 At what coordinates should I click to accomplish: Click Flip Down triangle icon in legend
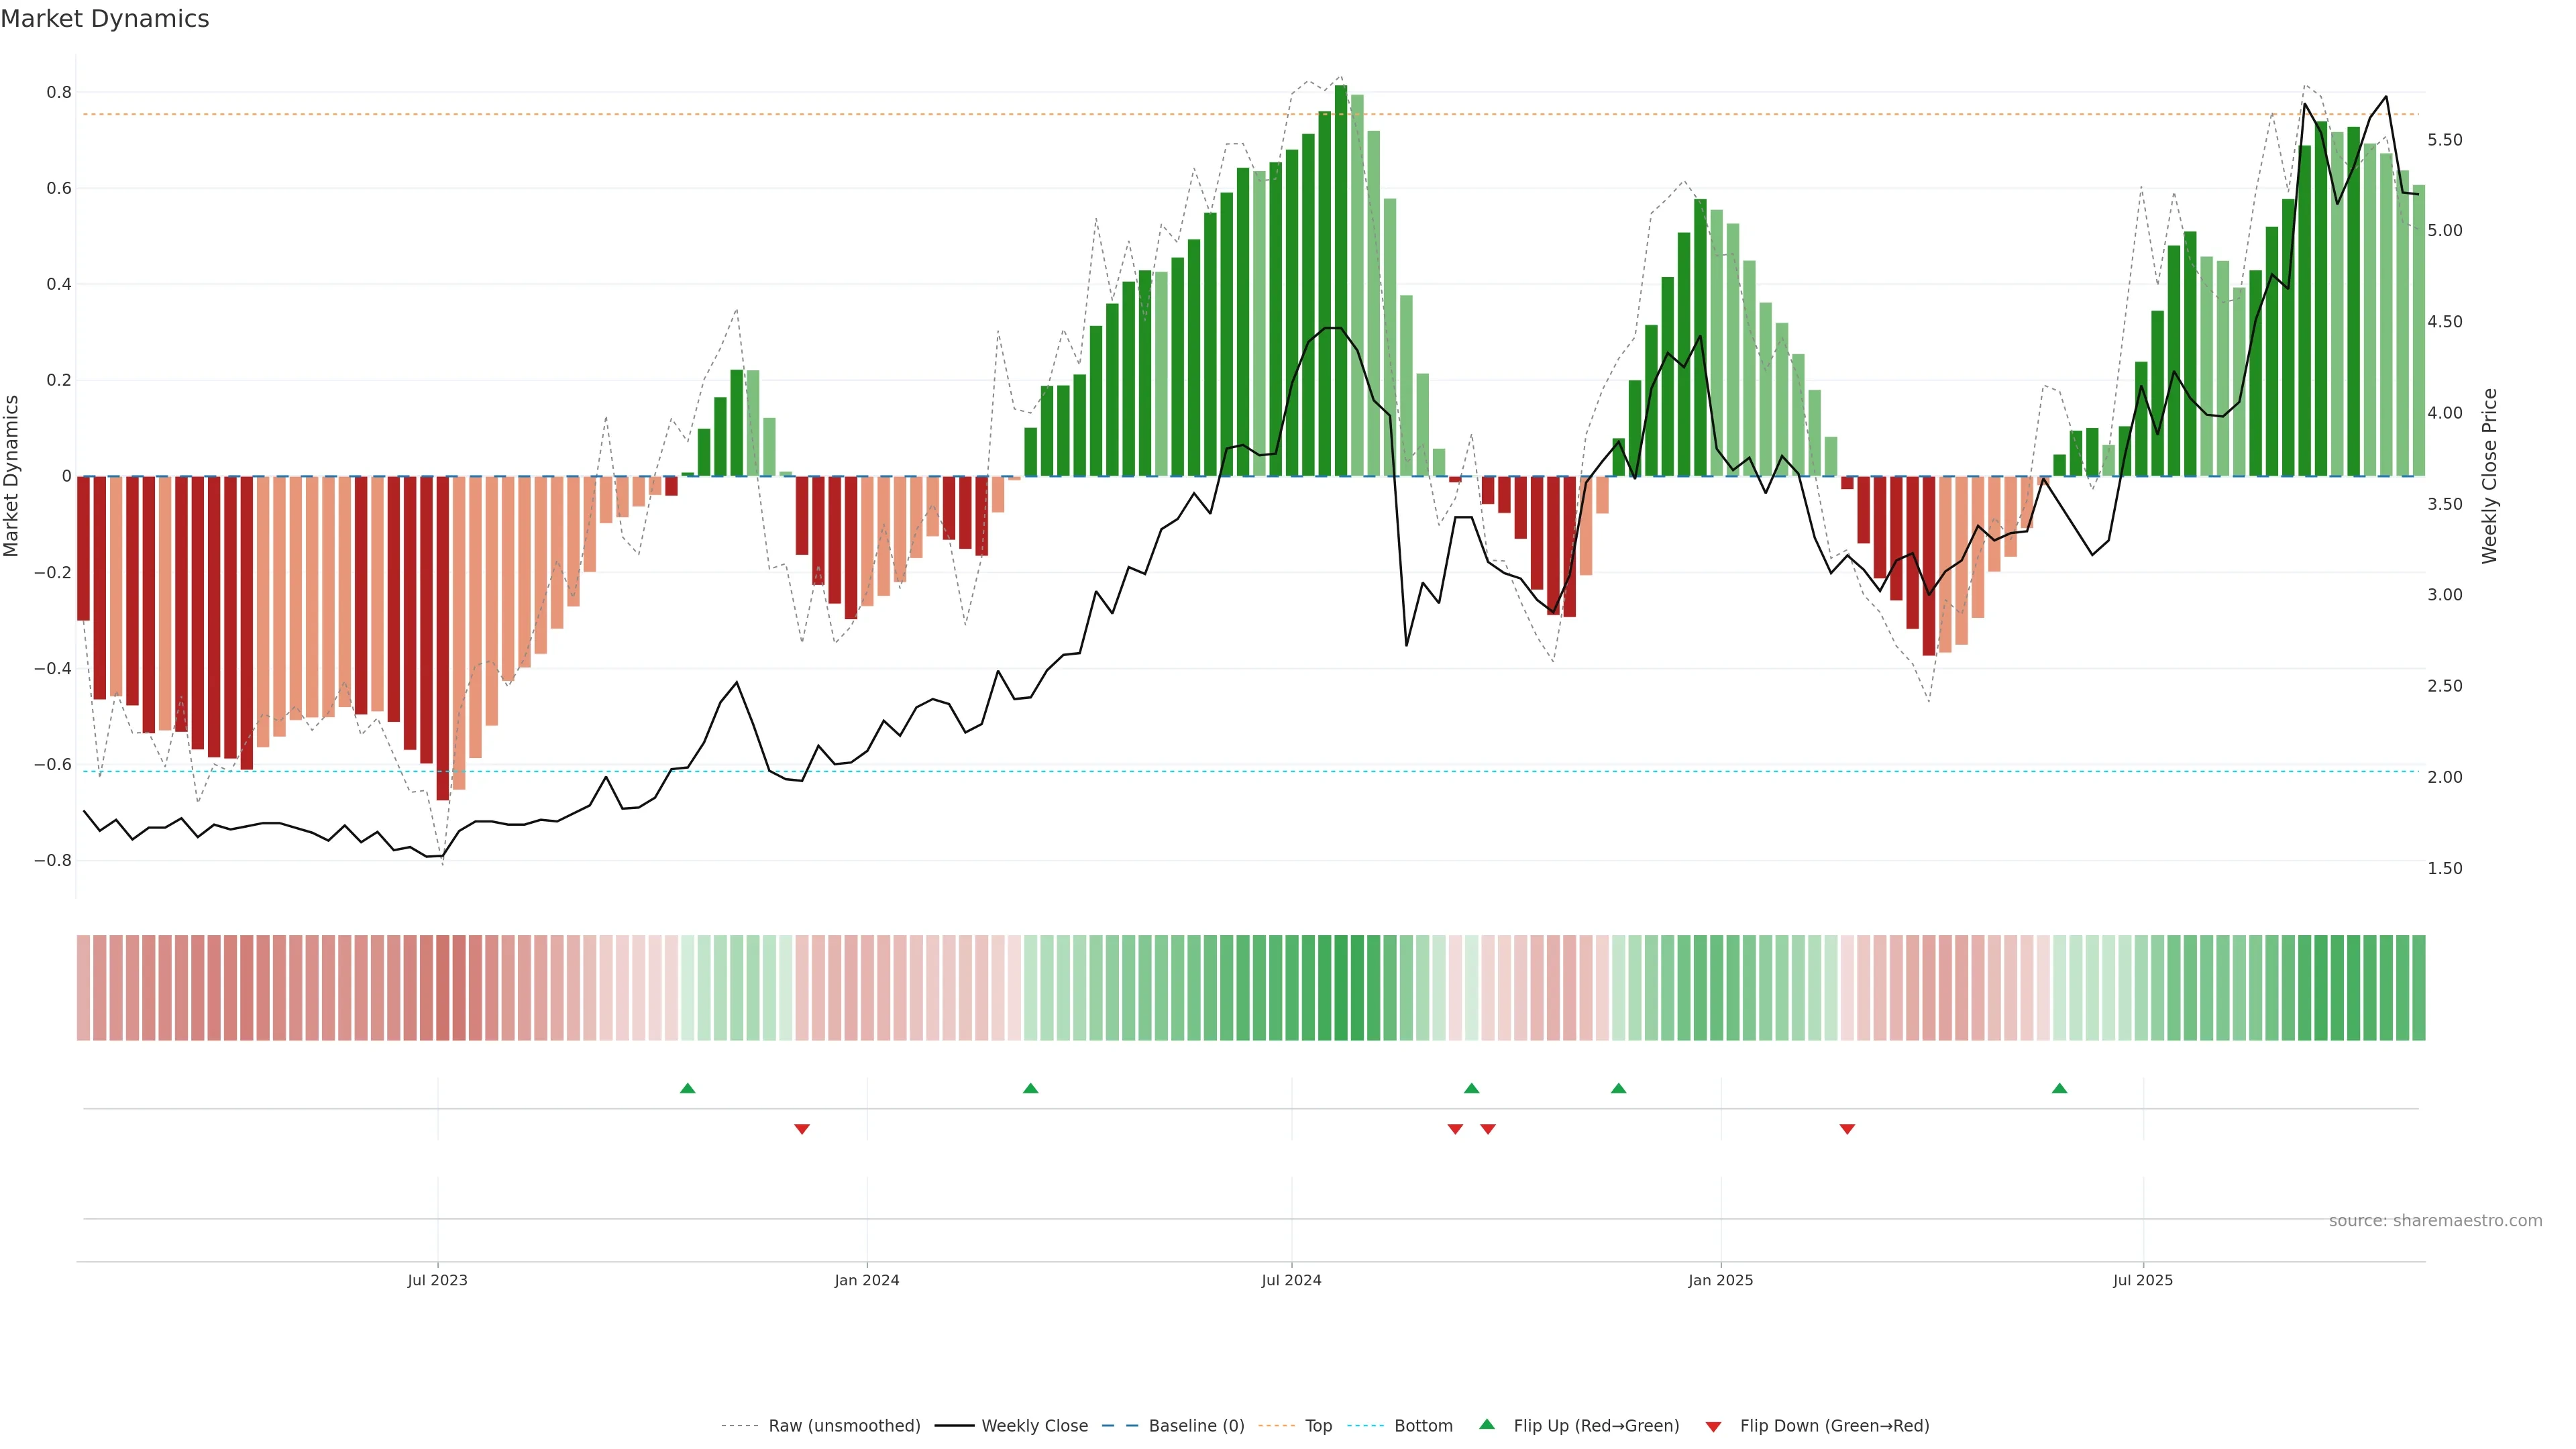tap(1713, 1426)
